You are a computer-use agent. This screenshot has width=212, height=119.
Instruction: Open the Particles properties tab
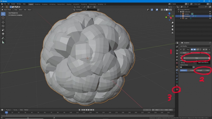pos(177,73)
